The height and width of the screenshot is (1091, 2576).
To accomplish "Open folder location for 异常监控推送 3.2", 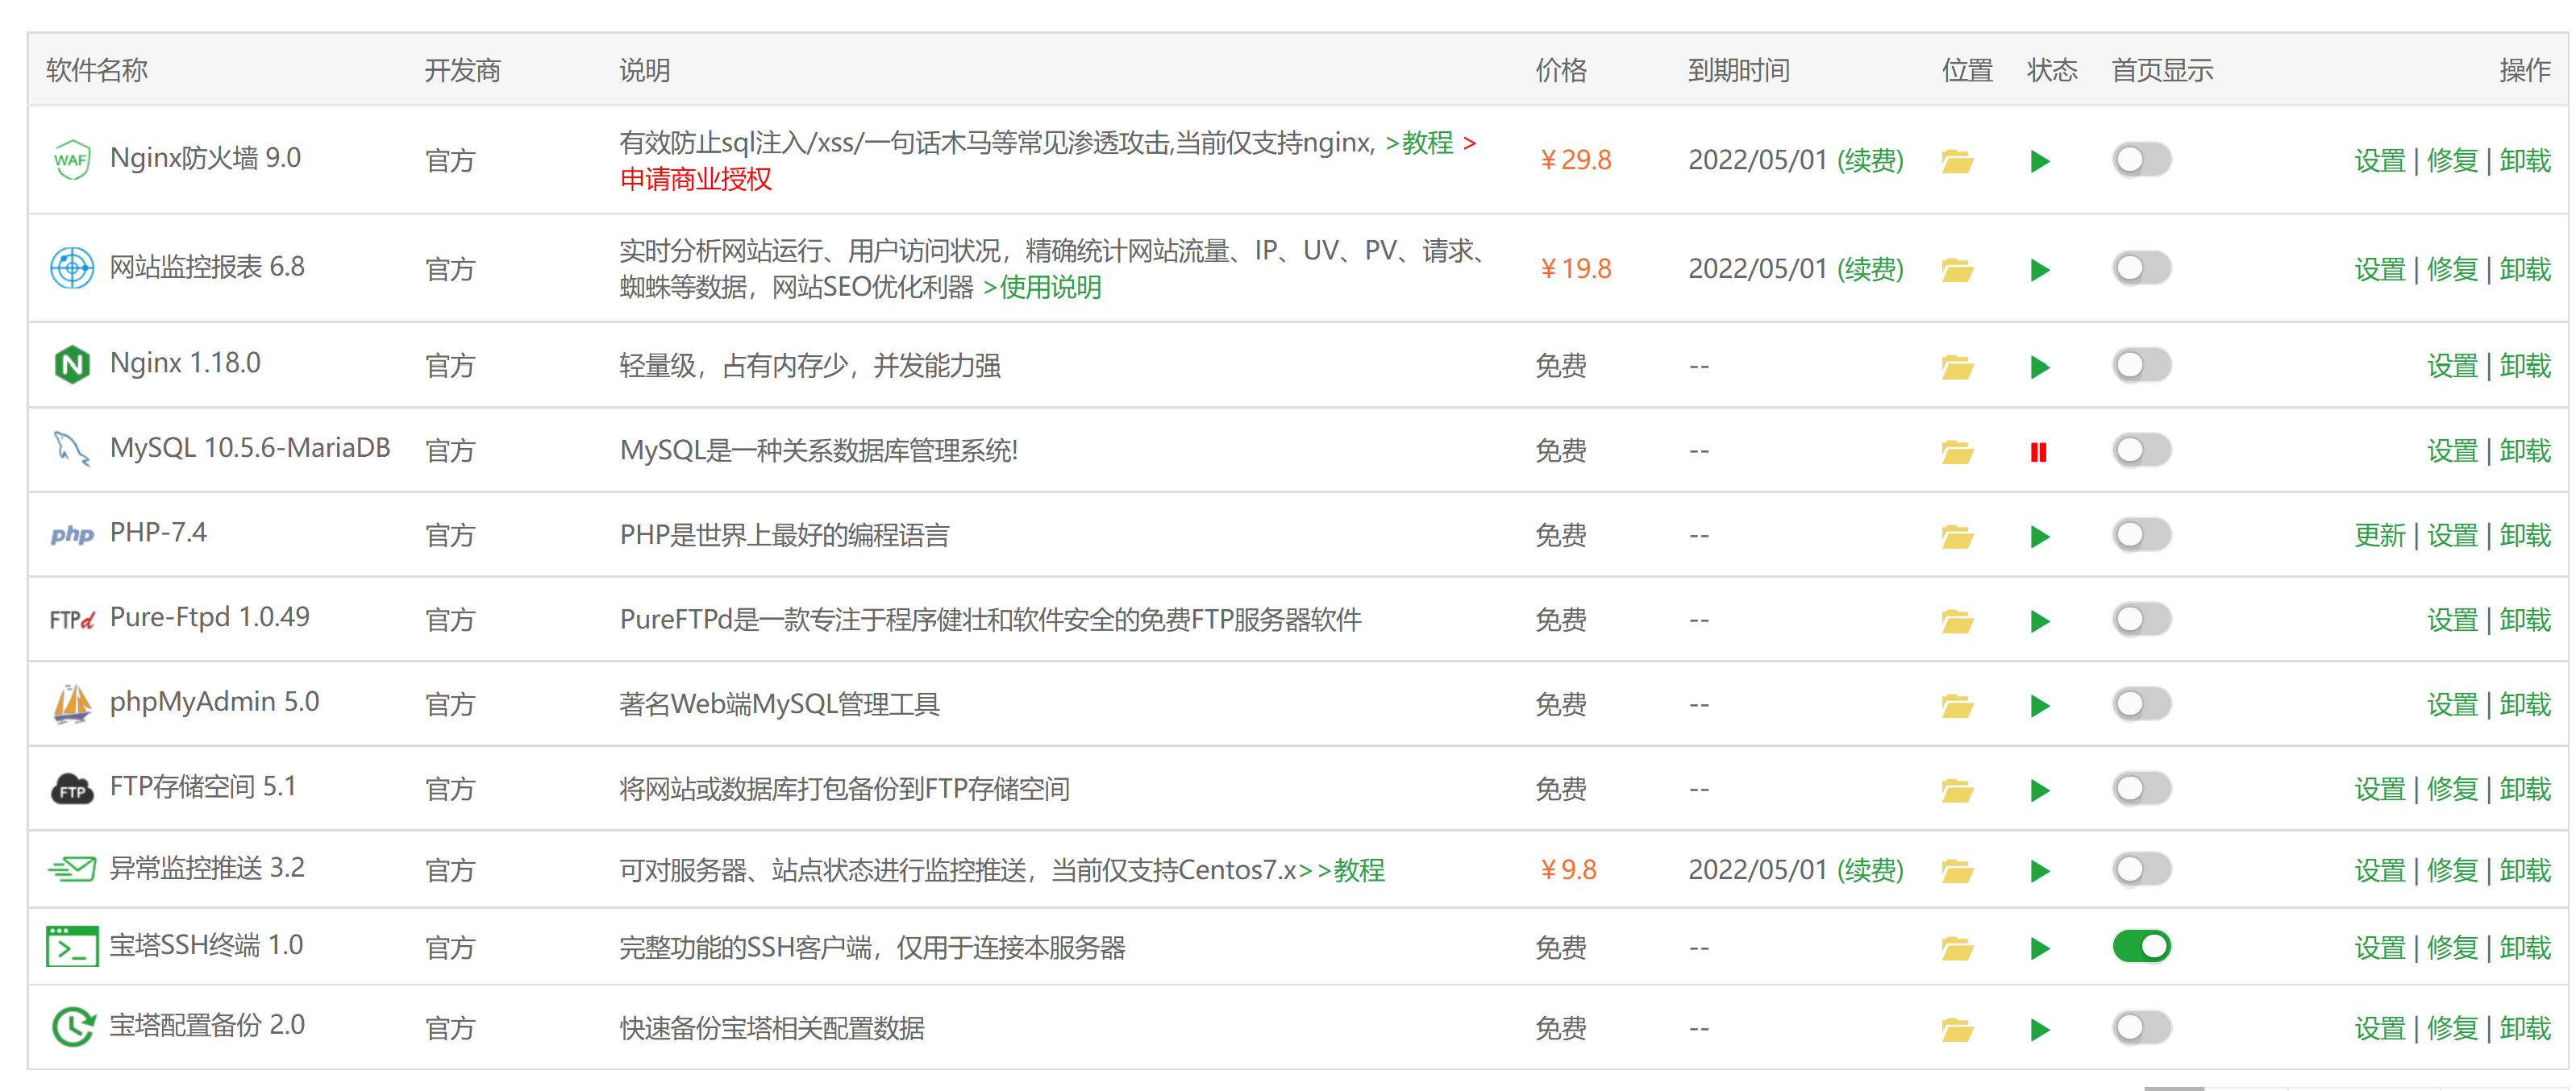I will (x=1957, y=871).
